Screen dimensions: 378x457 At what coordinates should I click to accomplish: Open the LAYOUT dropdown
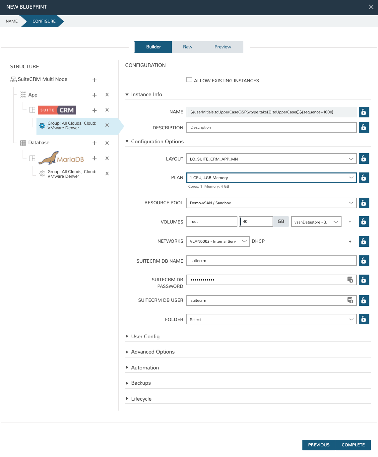click(271, 159)
